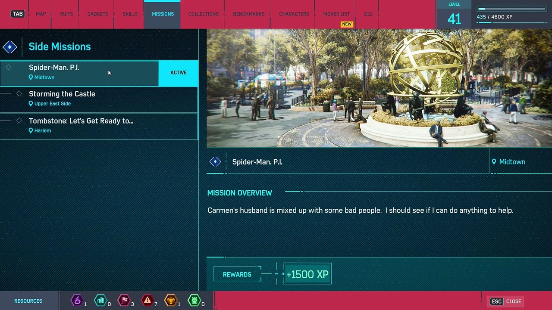The image size is (552, 310).
Task: Click the NEW badge under Moves List
Action: coord(347,24)
